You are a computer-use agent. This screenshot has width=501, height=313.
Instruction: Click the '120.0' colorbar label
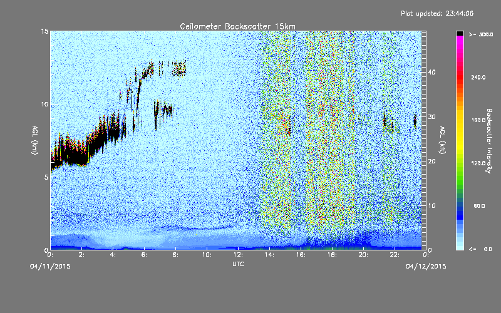478,163
